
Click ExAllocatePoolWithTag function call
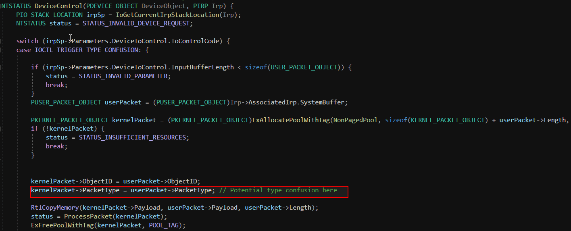coord(291,120)
